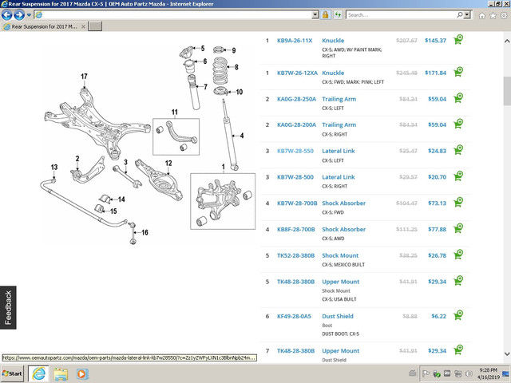Viewport: 511px width, 383px height.
Task: Click callout 16 near stabilizer link
Action: coord(145,232)
